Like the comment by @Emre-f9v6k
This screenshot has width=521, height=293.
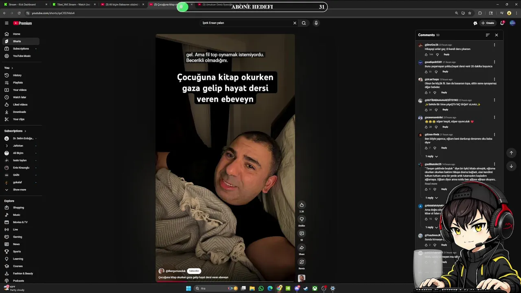coord(426,148)
